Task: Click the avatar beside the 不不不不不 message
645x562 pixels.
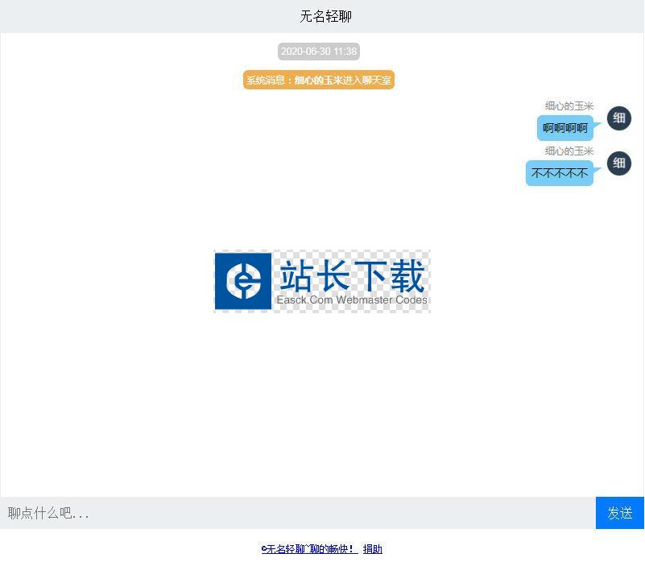Action: 619,163
